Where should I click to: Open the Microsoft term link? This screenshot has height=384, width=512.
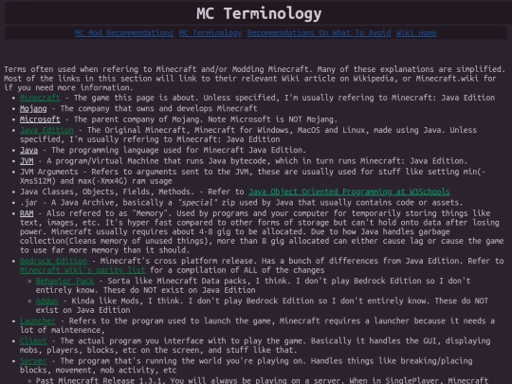(40, 119)
